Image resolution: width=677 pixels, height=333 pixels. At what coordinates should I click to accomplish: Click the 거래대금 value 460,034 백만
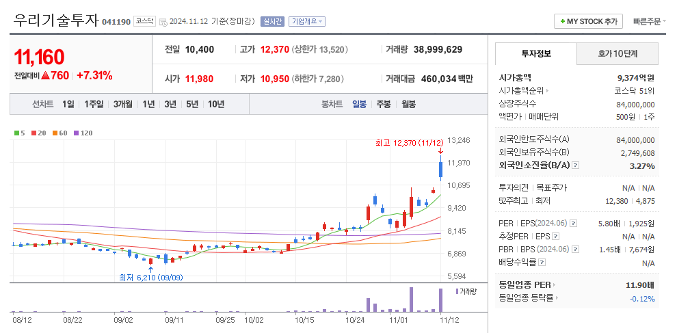pyautogui.click(x=446, y=79)
